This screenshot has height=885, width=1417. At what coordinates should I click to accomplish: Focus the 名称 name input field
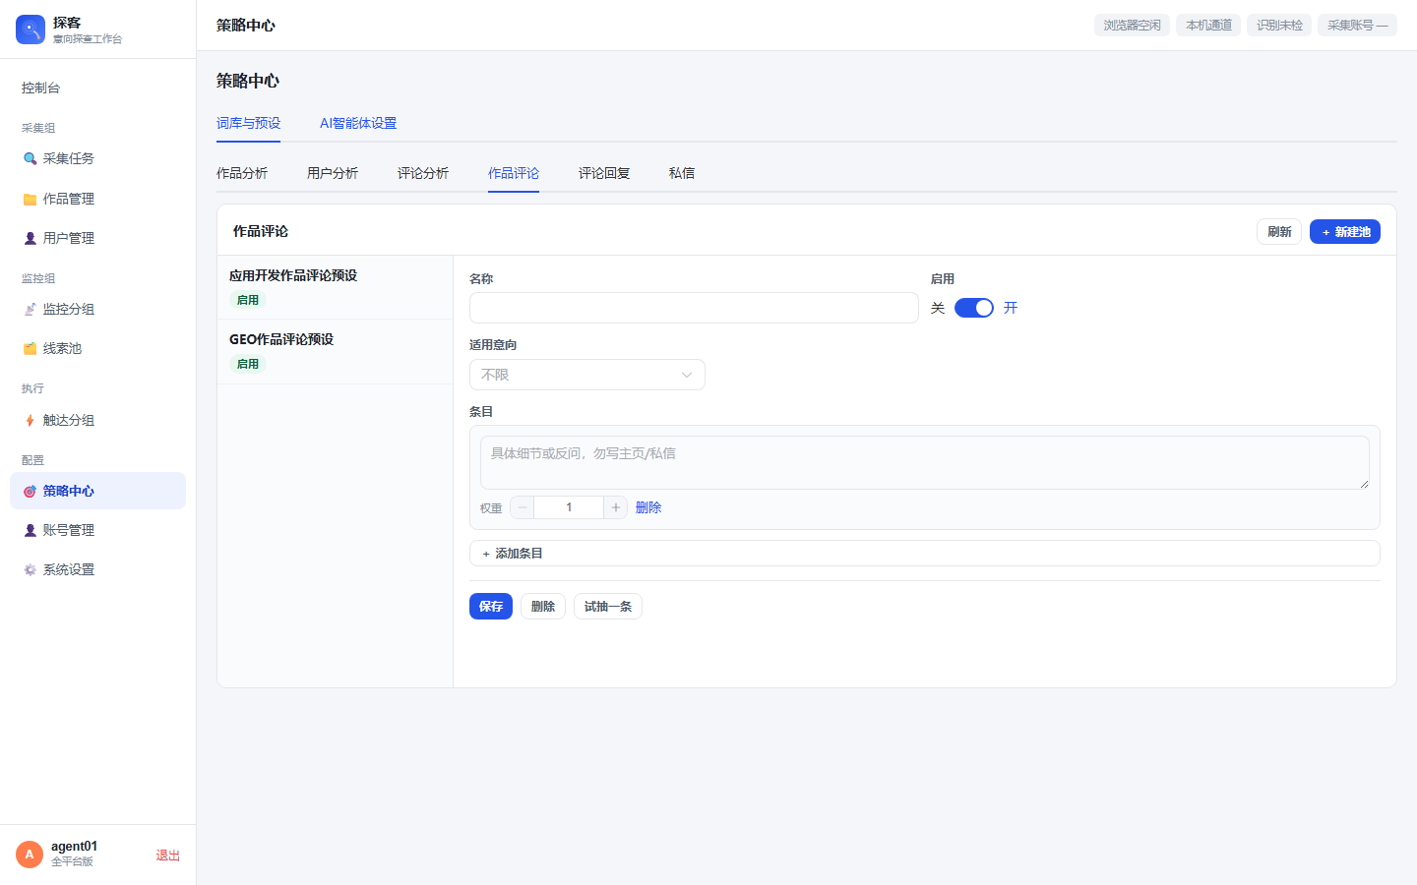point(694,308)
